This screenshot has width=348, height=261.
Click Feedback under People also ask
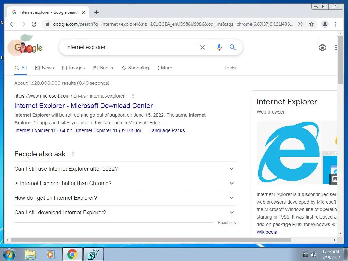(x=227, y=222)
